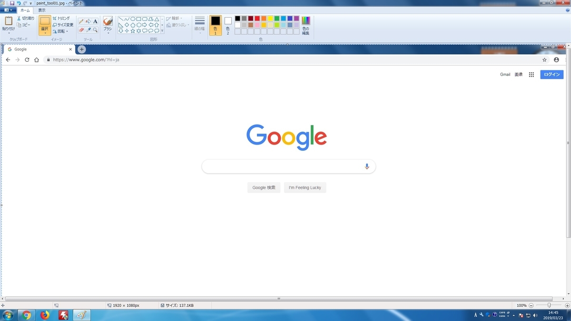This screenshot has height=321, width=571.
Task: Open the 塗りつぶし fill dropdown
Action: 177,25
